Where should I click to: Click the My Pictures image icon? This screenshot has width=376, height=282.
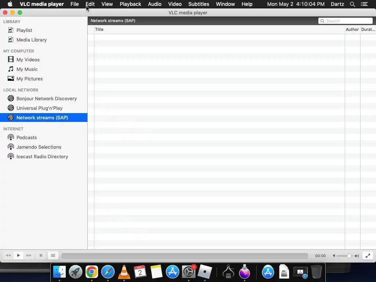(x=11, y=79)
